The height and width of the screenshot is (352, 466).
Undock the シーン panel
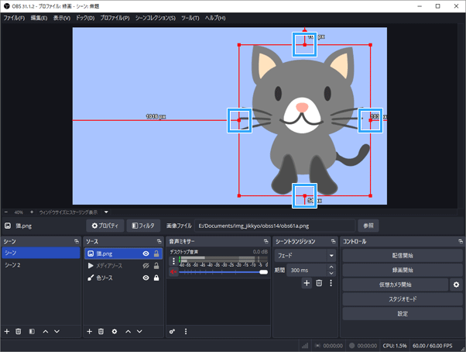click(77, 241)
